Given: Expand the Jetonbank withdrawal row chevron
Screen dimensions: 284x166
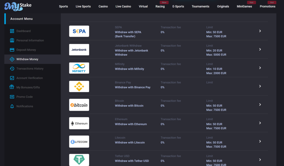Looking at the screenshot, I should point(260,49).
